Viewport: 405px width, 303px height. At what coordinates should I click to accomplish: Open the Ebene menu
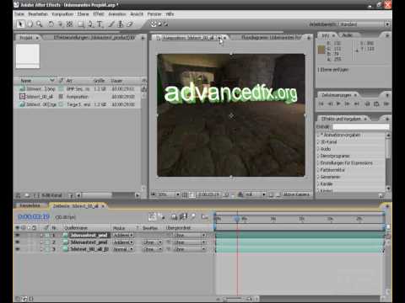83,14
